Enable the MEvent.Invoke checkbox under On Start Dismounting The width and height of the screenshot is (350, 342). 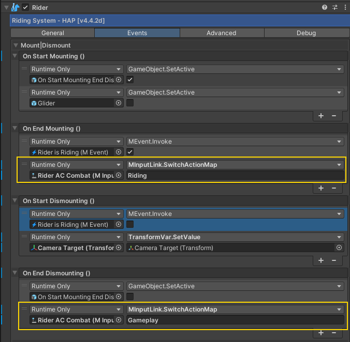pyautogui.click(x=130, y=224)
